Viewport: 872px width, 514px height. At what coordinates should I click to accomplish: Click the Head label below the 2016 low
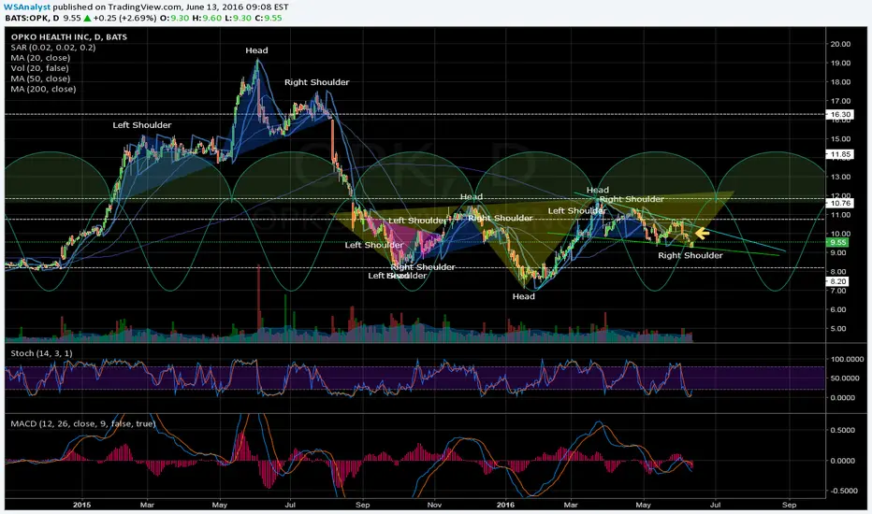pyautogui.click(x=523, y=297)
